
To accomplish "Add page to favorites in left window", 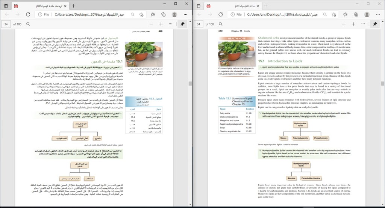I will click(x=141, y=15).
